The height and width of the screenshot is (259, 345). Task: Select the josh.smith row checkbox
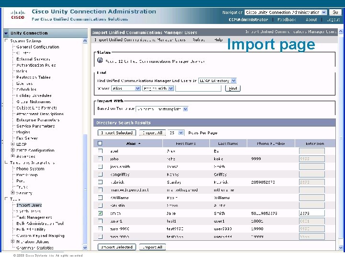pos(100,166)
